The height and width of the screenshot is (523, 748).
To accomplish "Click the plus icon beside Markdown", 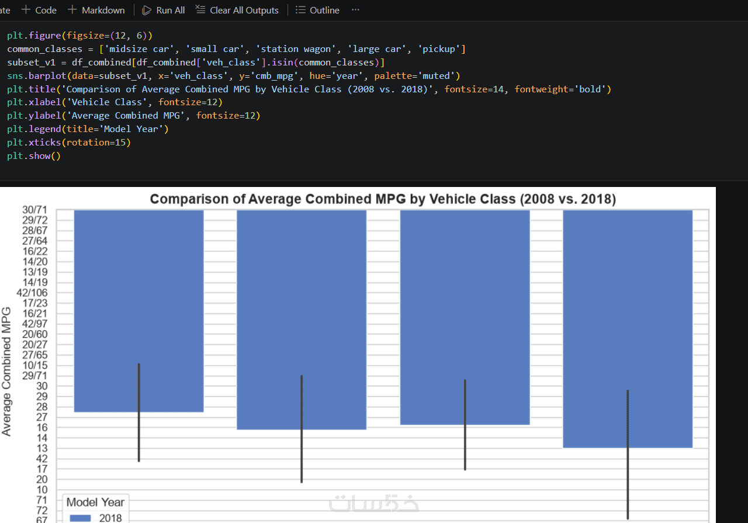I will 72,10.
